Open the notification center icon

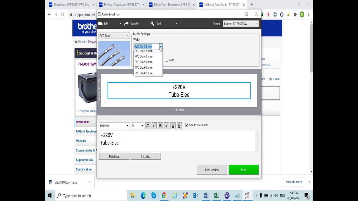click(307, 196)
